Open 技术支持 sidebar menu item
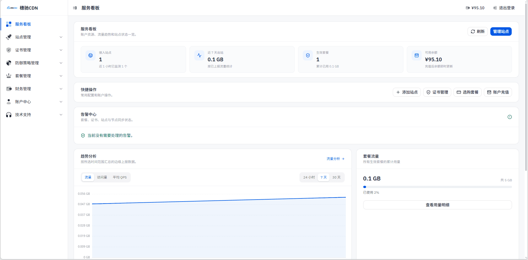Screen dimensions: 528x260 [34, 115]
